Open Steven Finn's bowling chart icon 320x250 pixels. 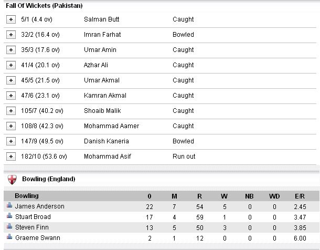(x=9, y=226)
